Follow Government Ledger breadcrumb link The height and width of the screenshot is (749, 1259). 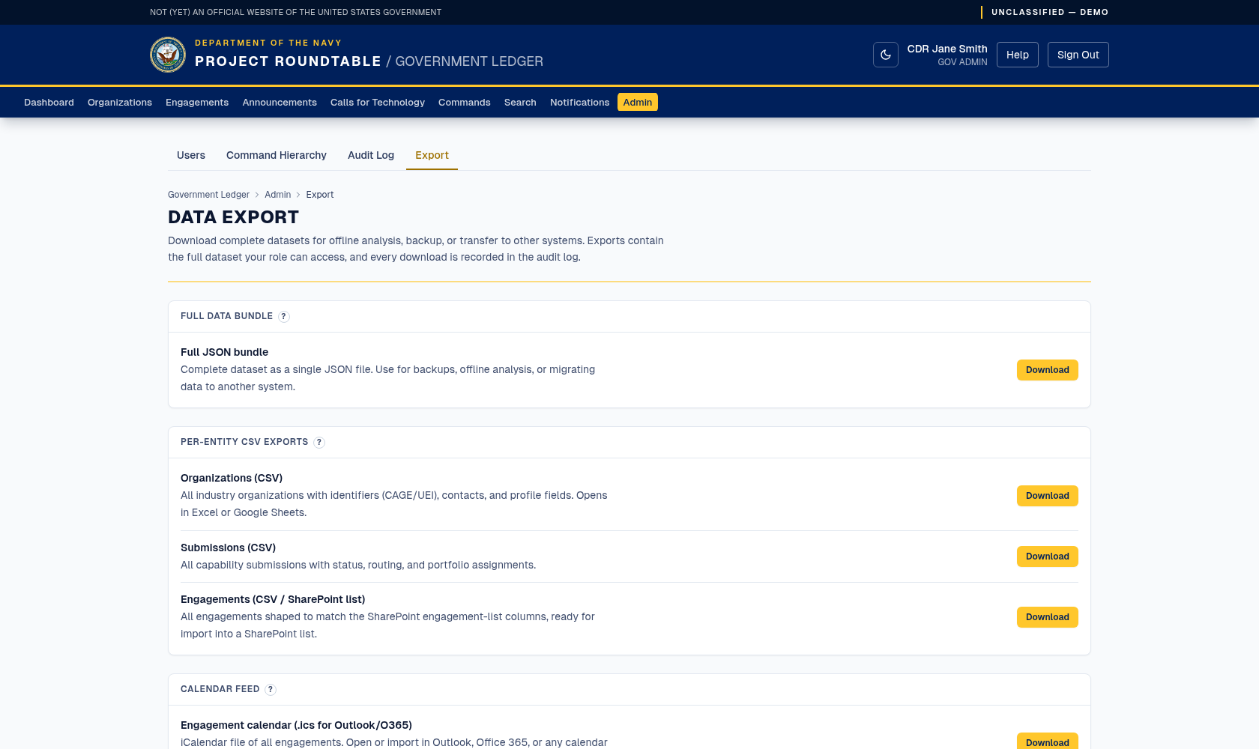(x=208, y=195)
